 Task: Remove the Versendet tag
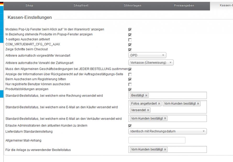[148, 110]
